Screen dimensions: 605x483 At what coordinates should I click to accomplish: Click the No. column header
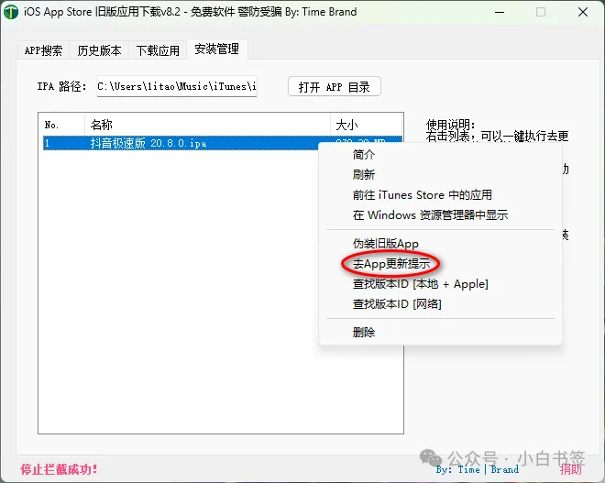(x=61, y=125)
